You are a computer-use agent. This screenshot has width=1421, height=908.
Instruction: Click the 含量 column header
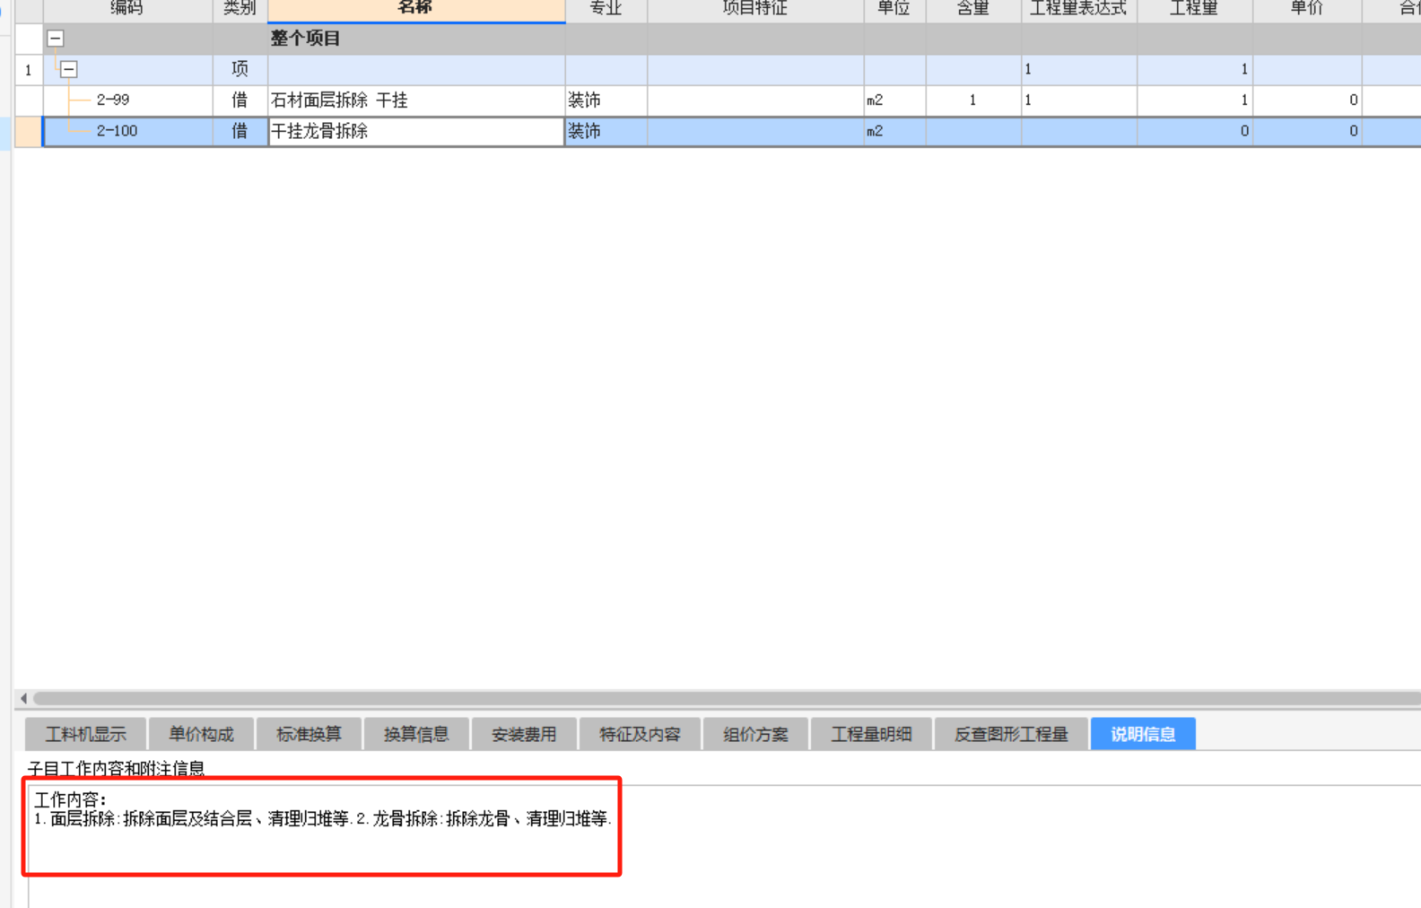pyautogui.click(x=973, y=9)
